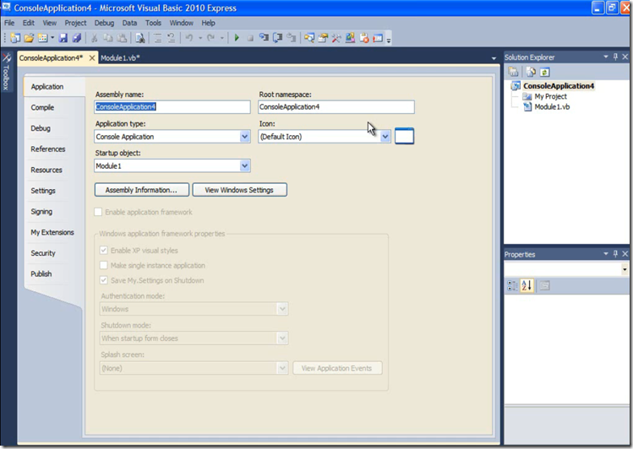Open the Debug menu
The width and height of the screenshot is (633, 449).
coord(104,23)
